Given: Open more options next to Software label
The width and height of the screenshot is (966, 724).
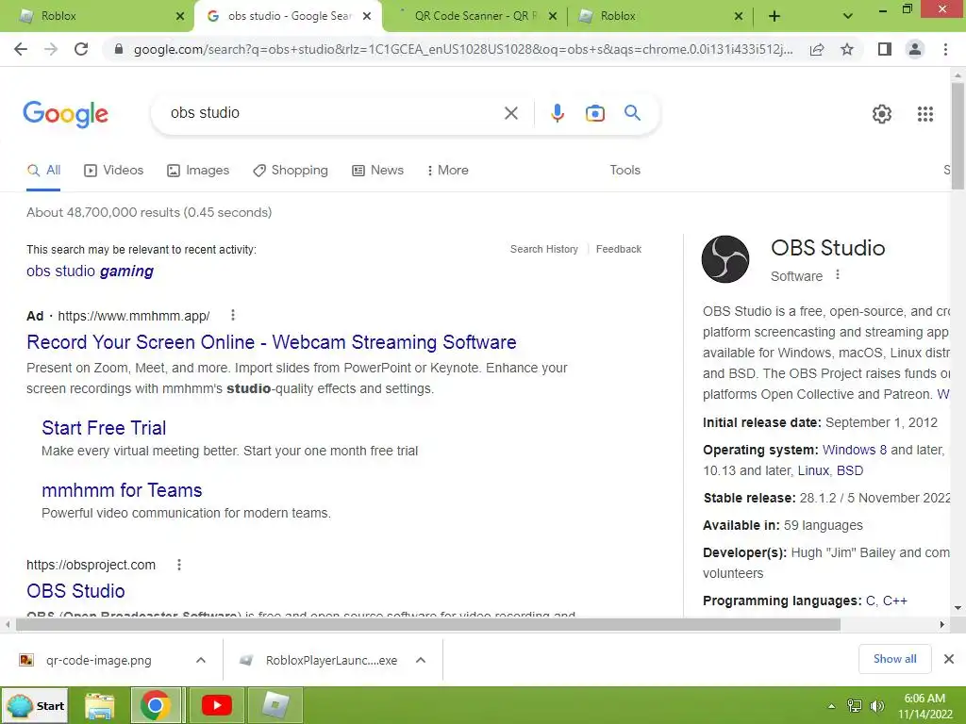Looking at the screenshot, I should [x=838, y=274].
